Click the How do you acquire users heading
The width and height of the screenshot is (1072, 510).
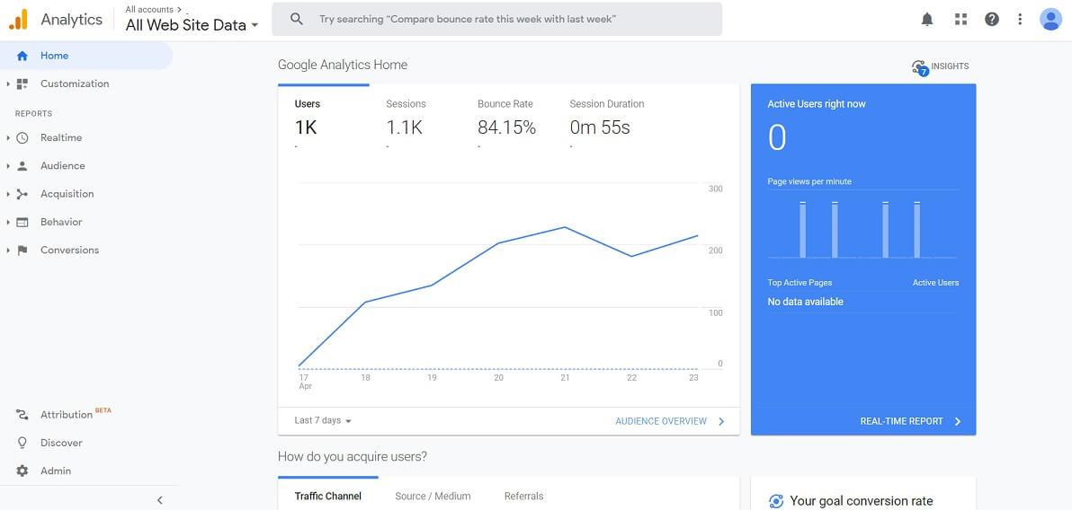(x=353, y=457)
